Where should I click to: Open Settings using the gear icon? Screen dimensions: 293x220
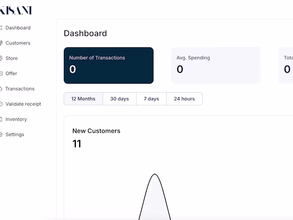pyautogui.click(x=1, y=135)
